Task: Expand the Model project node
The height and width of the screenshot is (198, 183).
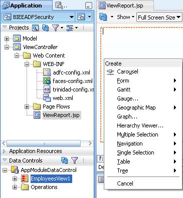Action: click(x=7, y=39)
